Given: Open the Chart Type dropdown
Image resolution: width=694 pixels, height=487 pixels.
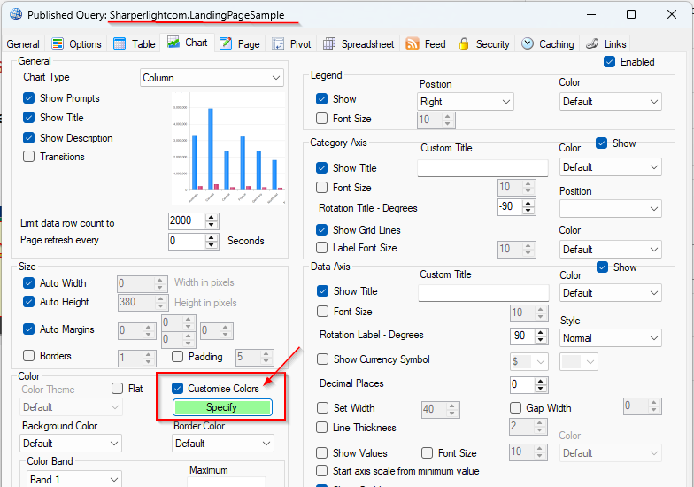Looking at the screenshot, I should [x=212, y=78].
